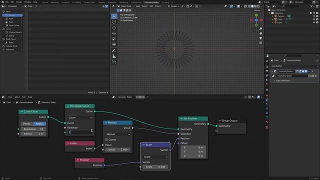Select Instances row in spreadsheet
320x180 pixels.
point(12,49)
